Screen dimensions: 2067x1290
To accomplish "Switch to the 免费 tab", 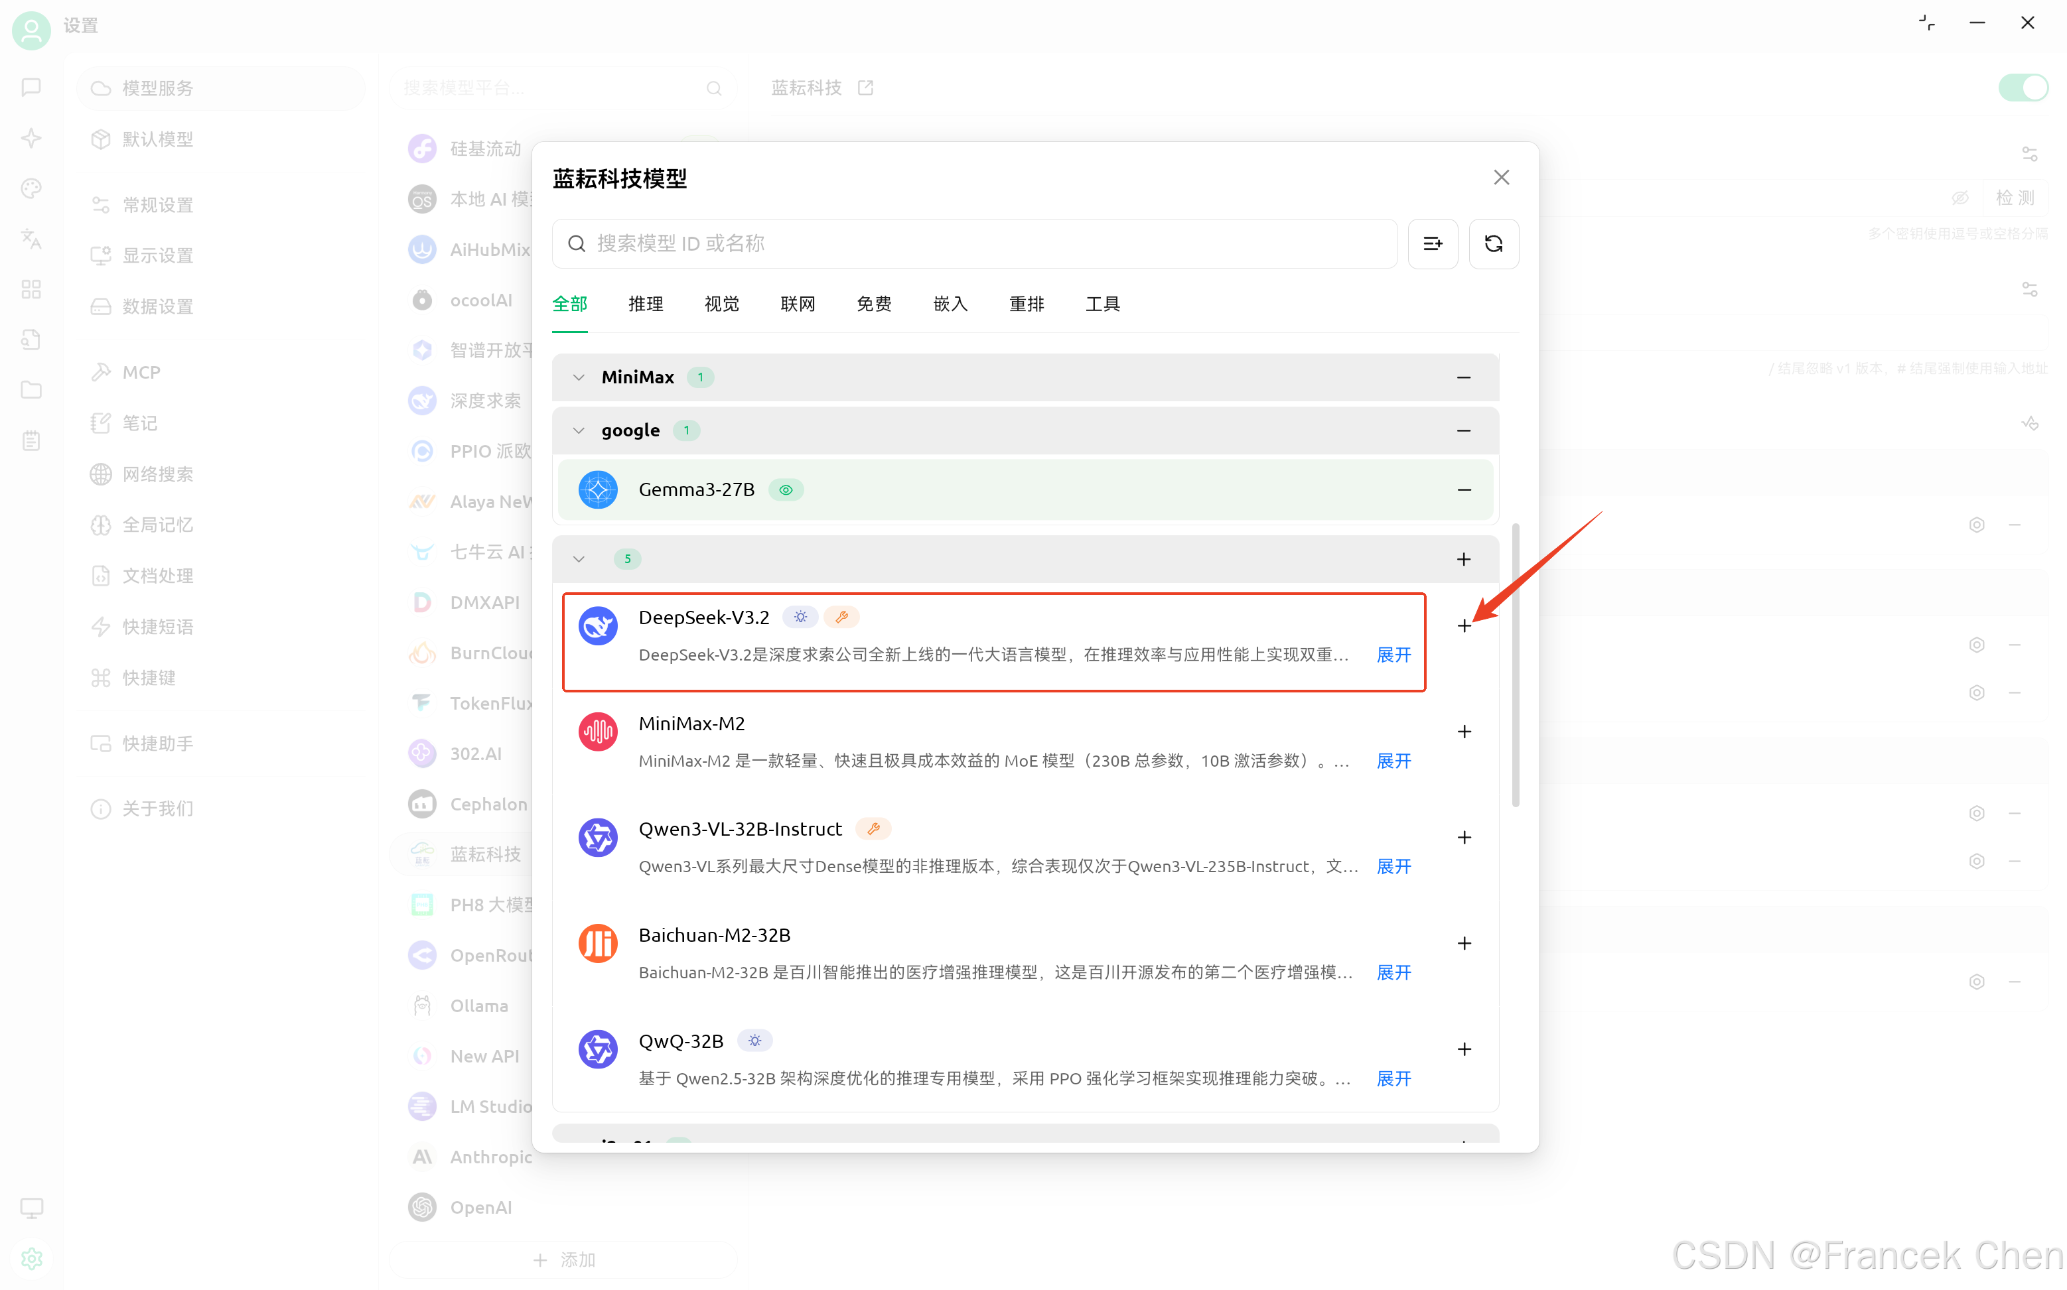I will coord(874,304).
